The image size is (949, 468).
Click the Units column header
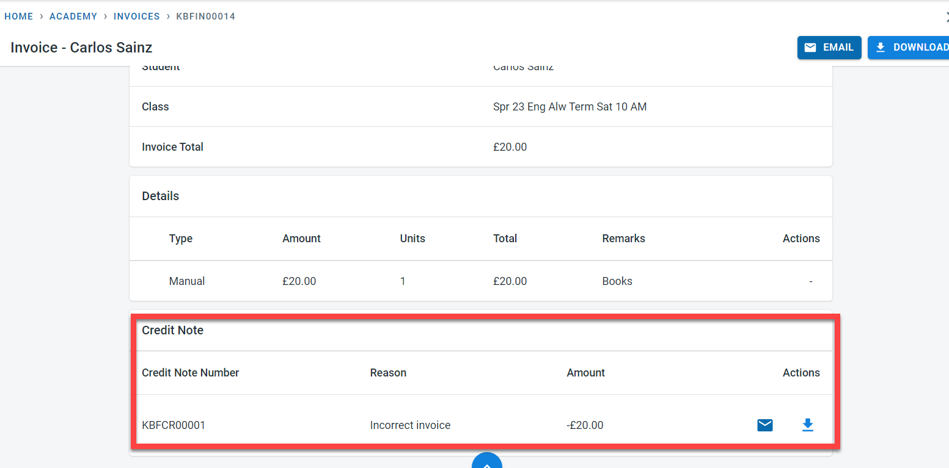412,239
